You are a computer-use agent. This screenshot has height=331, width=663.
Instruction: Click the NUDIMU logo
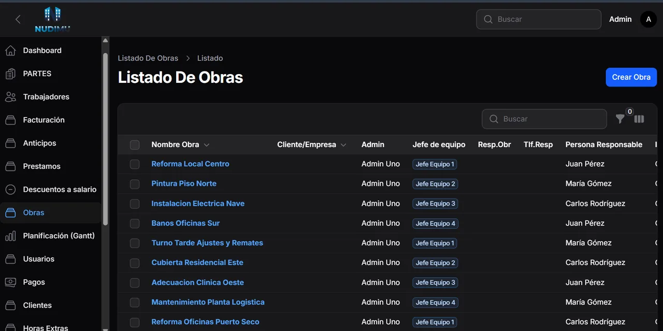click(52, 20)
